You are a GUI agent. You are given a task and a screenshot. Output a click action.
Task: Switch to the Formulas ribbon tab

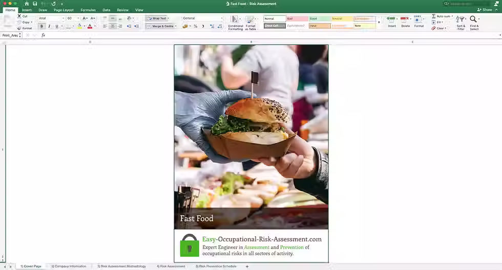(x=88, y=10)
